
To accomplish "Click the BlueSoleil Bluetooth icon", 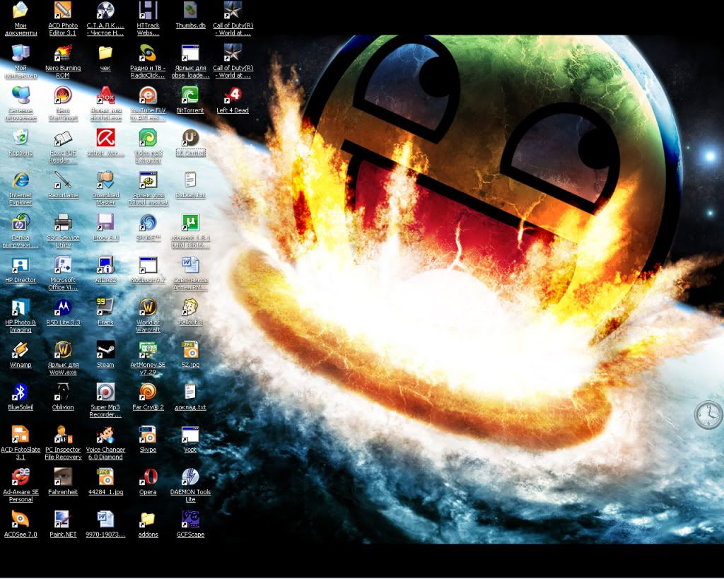I will click(x=21, y=392).
